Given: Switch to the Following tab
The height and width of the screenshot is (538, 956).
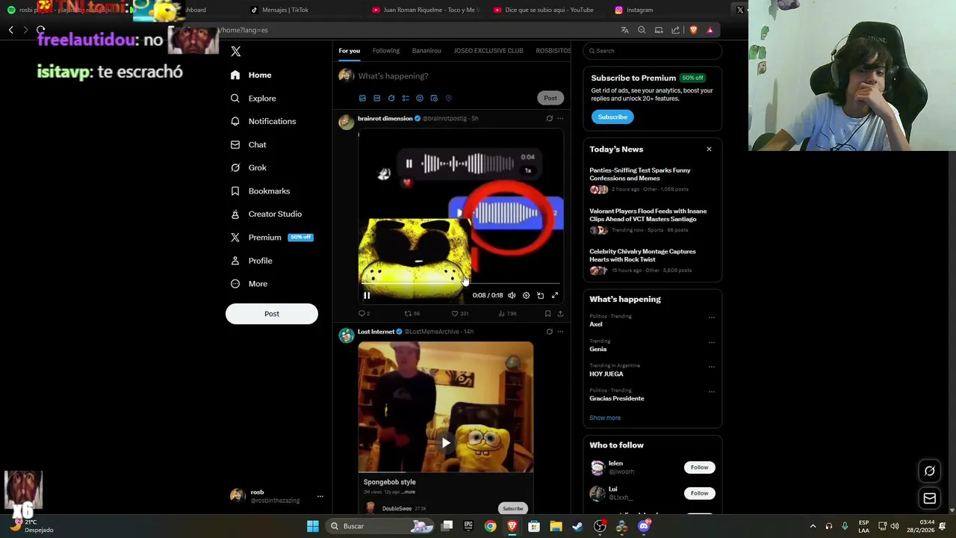Looking at the screenshot, I should [x=386, y=51].
